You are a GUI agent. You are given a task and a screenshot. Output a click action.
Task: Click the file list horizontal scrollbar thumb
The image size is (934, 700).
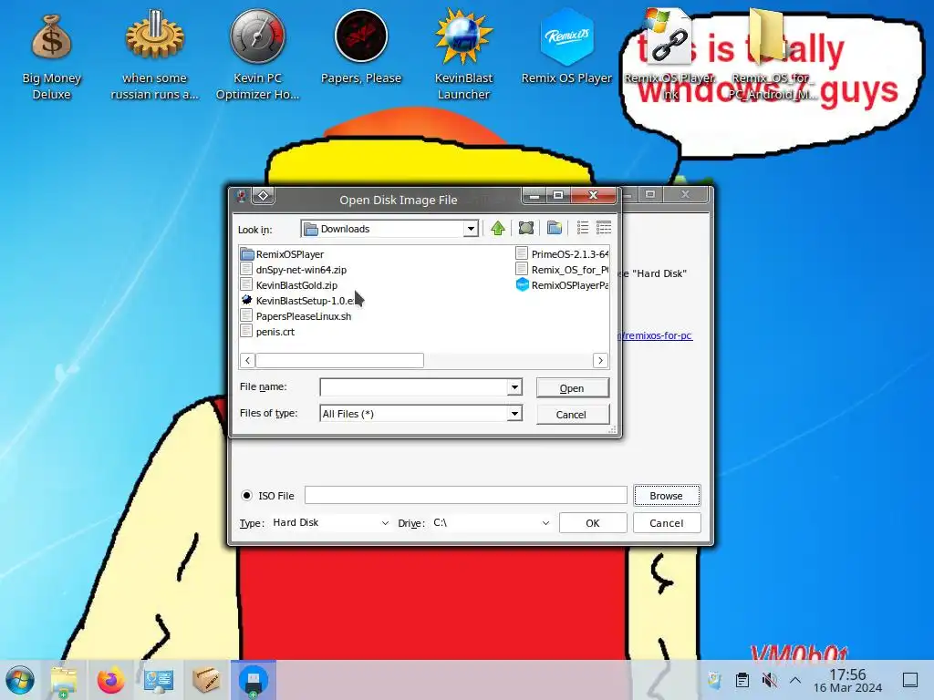[339, 360]
